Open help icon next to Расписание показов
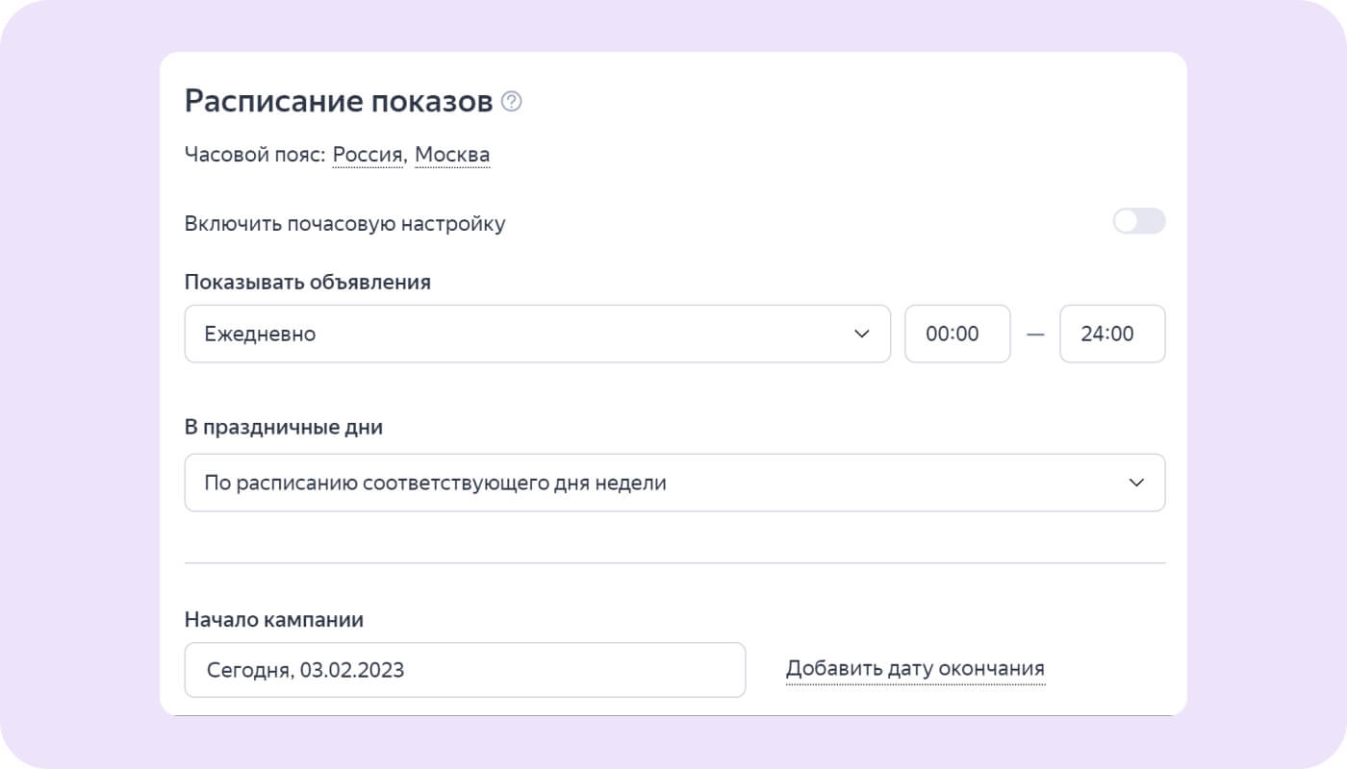Image resolution: width=1347 pixels, height=769 pixels. [x=512, y=101]
